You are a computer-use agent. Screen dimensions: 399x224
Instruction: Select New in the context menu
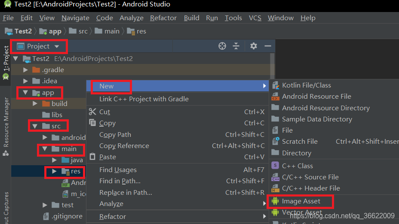point(178,86)
